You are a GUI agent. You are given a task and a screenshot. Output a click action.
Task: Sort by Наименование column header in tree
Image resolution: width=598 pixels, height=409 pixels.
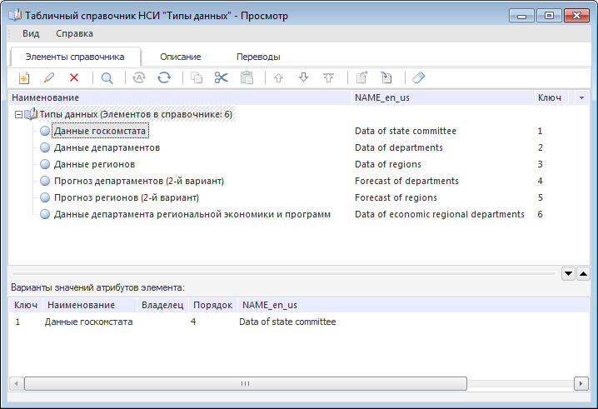(180, 97)
